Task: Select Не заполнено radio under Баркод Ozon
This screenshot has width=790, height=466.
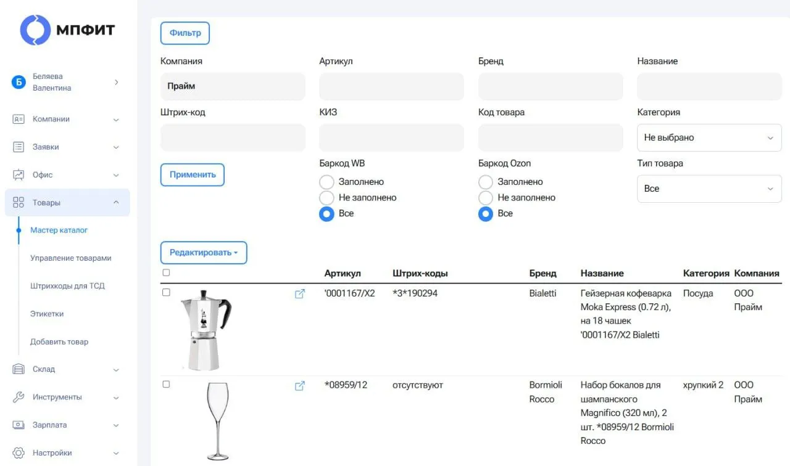Action: [x=486, y=198]
